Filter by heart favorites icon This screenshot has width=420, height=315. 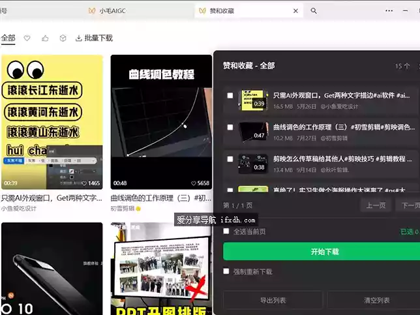[27, 38]
